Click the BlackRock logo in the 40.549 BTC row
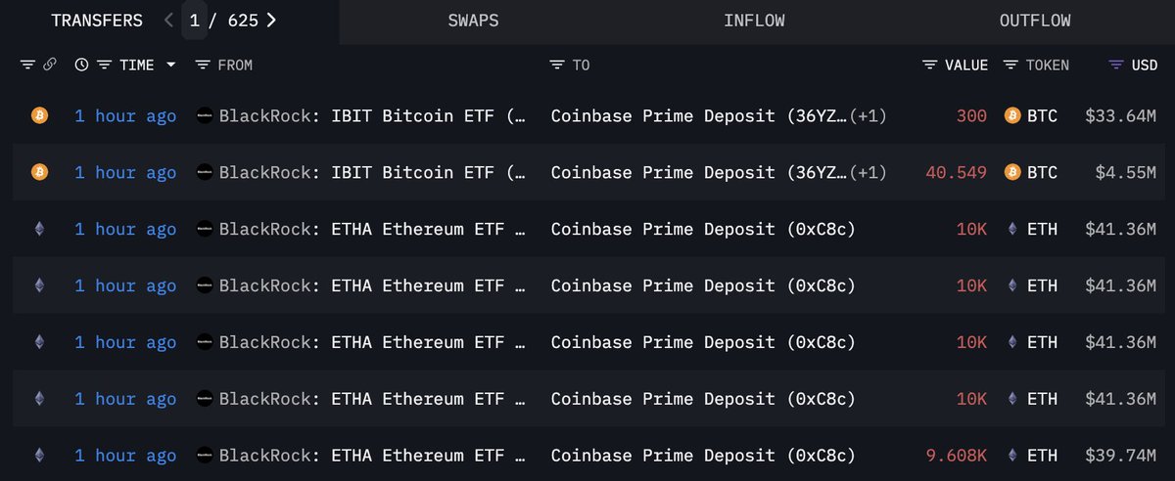The image size is (1175, 481). pyautogui.click(x=205, y=173)
